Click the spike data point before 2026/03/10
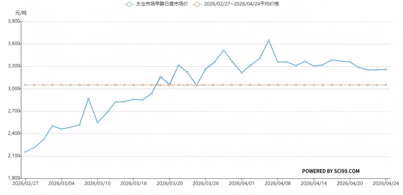 (88, 98)
